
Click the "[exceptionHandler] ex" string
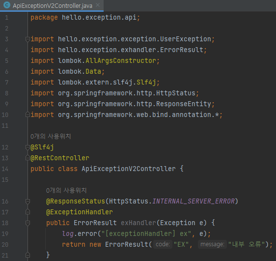click(x=146, y=233)
